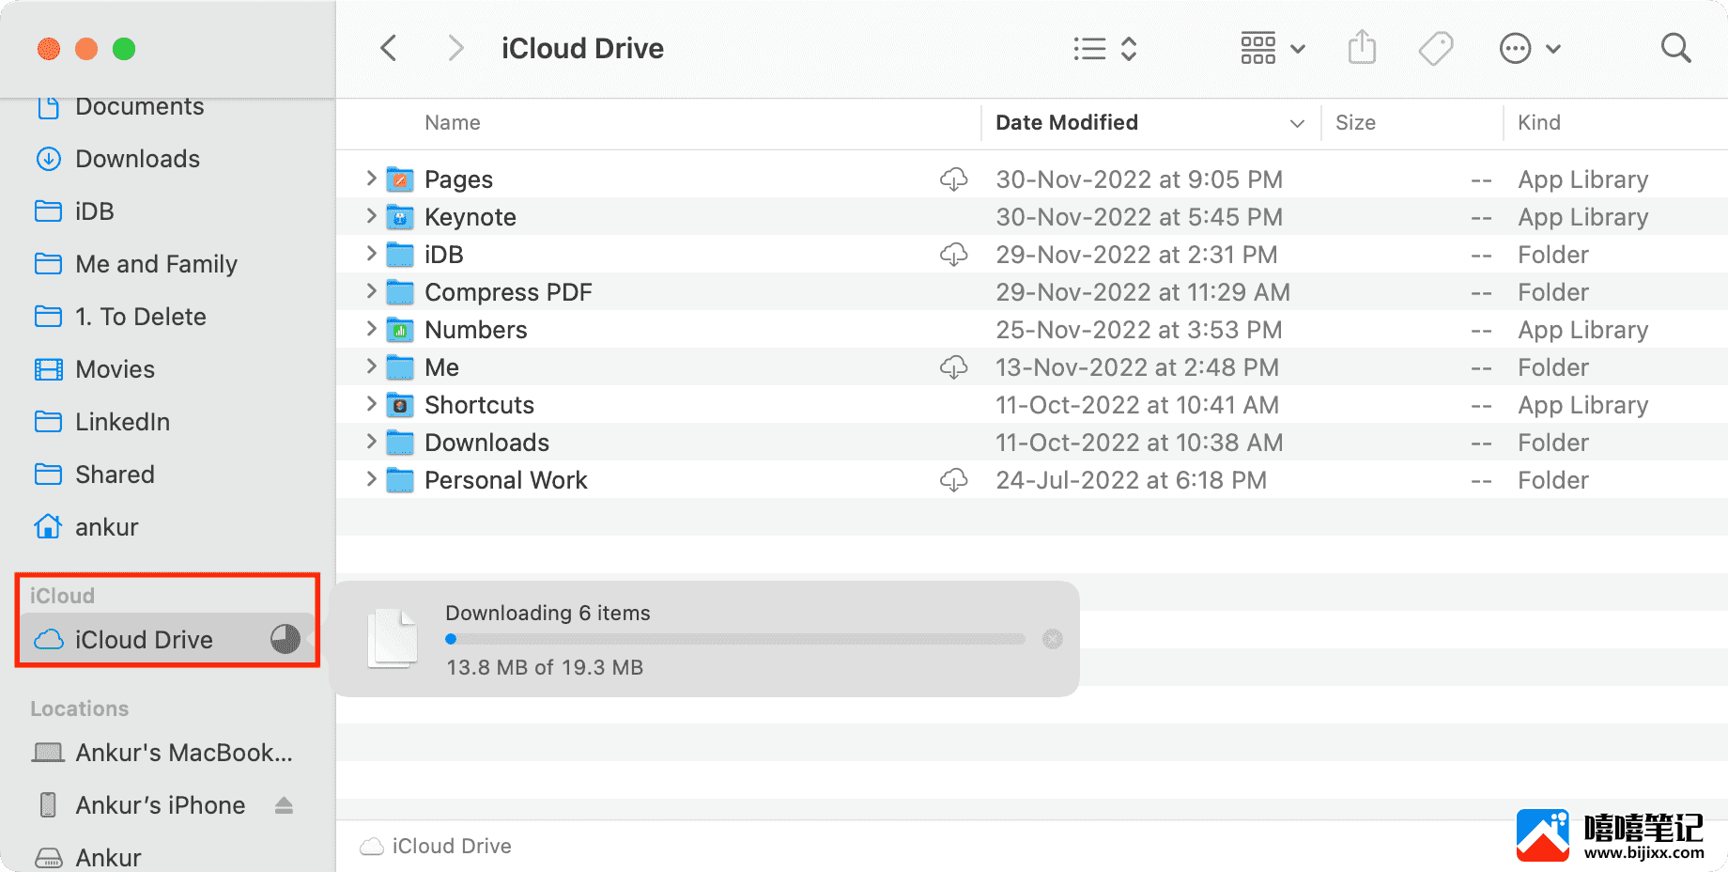Sort by the Size column header
The image size is (1728, 872).
(x=1355, y=123)
